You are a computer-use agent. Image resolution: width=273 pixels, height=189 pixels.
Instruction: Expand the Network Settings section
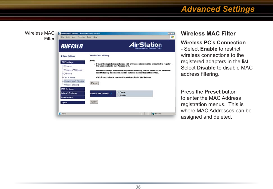pyautogui.click(x=72, y=93)
